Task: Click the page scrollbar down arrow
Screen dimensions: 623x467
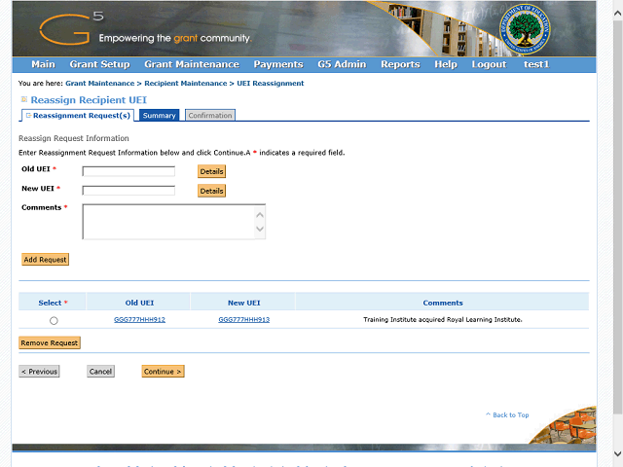Action: tap(617, 453)
